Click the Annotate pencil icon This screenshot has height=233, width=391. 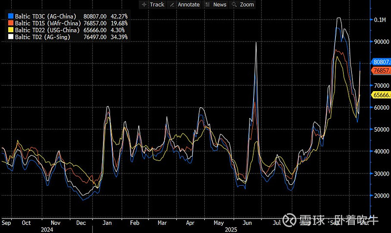coord(172,4)
